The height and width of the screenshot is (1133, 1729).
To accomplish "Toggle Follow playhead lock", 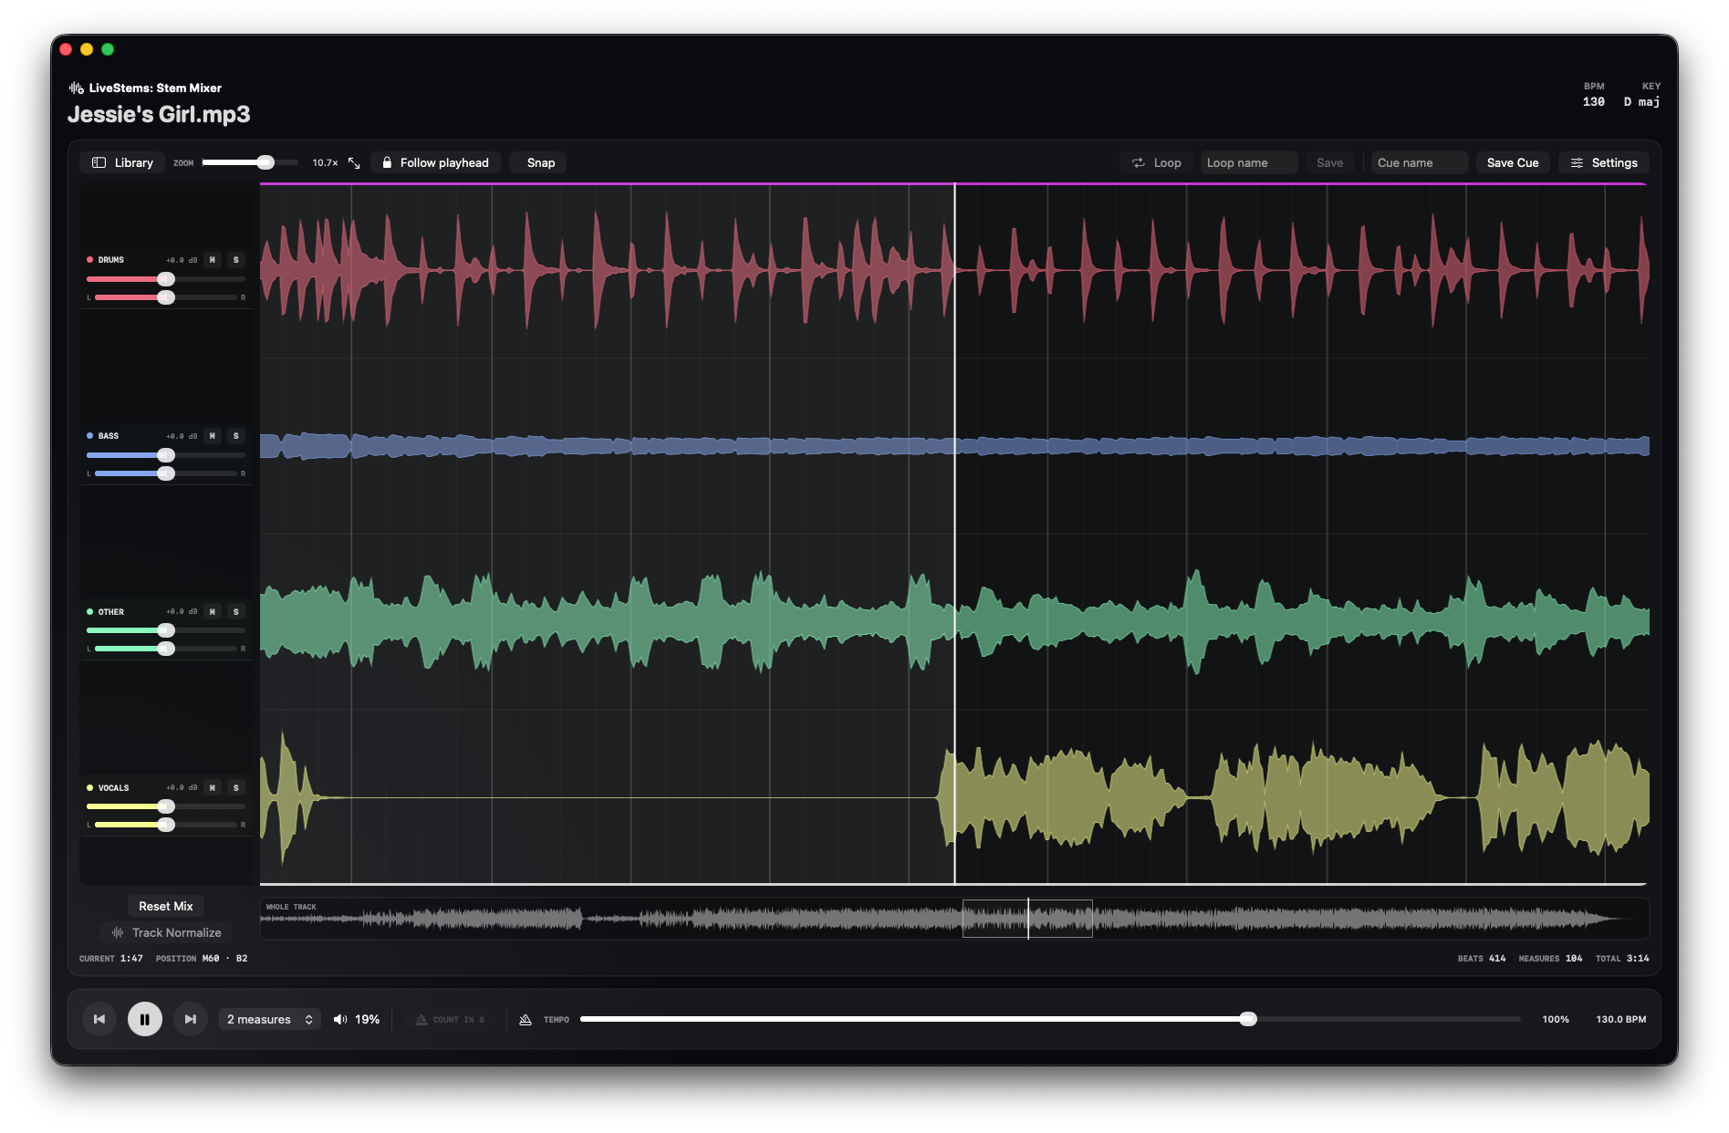I will (435, 162).
